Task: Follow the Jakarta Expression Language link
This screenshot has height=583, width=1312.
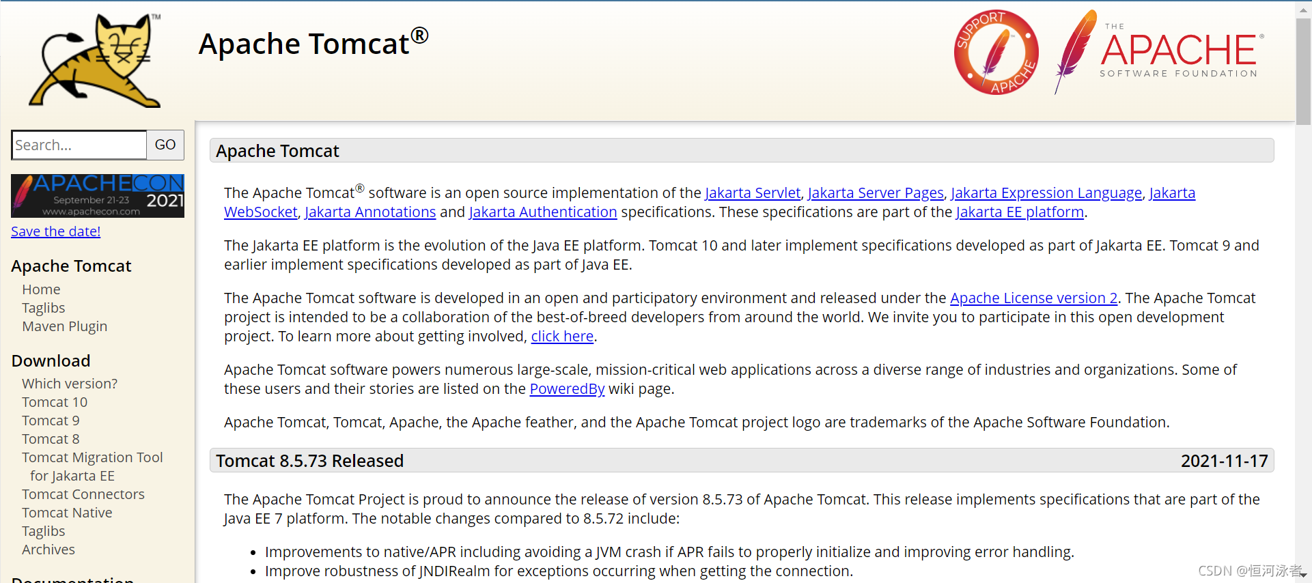Action: pos(1046,193)
